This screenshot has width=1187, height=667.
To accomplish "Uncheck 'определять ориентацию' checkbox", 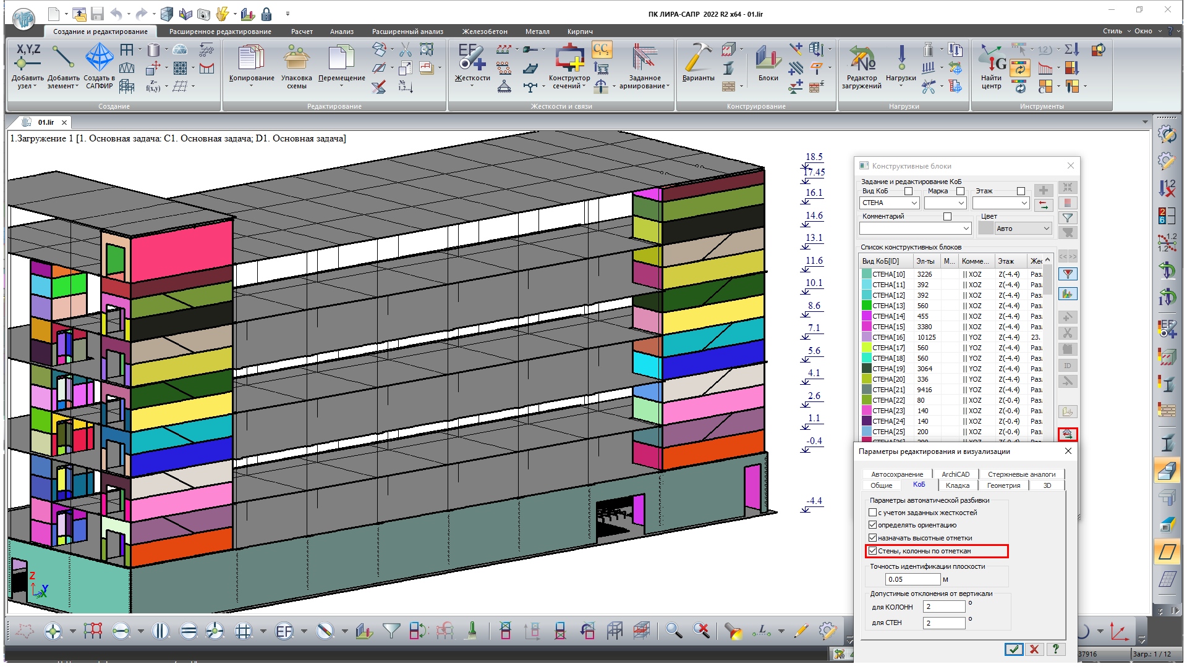I will coord(873,525).
